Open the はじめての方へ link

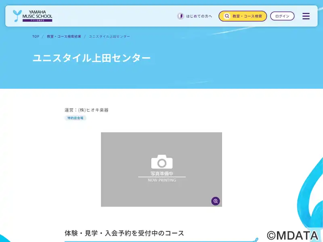pos(199,16)
